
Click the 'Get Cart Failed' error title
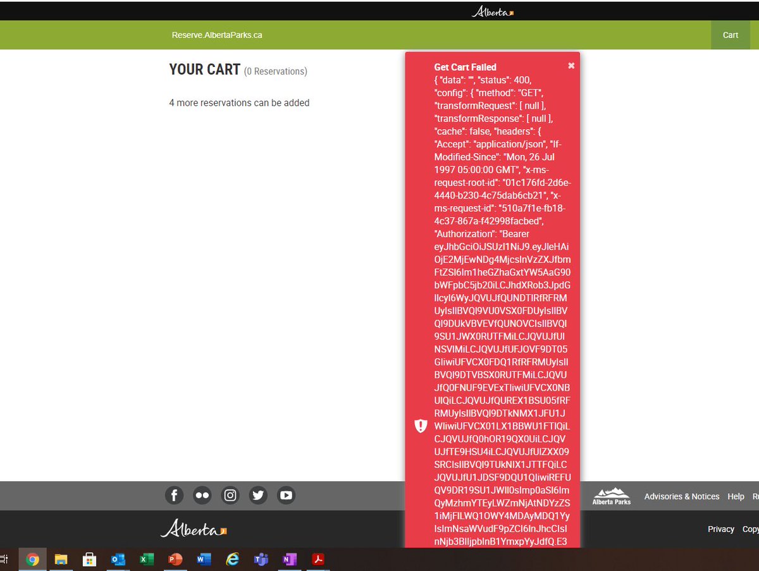[465, 67]
